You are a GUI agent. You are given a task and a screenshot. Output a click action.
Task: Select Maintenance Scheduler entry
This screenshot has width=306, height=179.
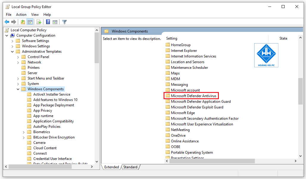click(x=189, y=67)
